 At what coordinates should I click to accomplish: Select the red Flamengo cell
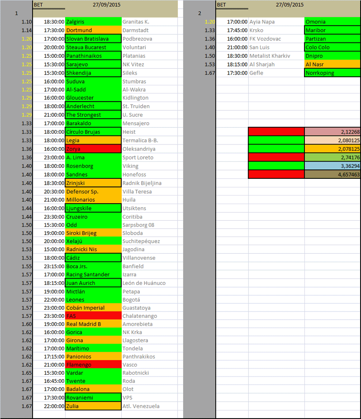(x=93, y=365)
